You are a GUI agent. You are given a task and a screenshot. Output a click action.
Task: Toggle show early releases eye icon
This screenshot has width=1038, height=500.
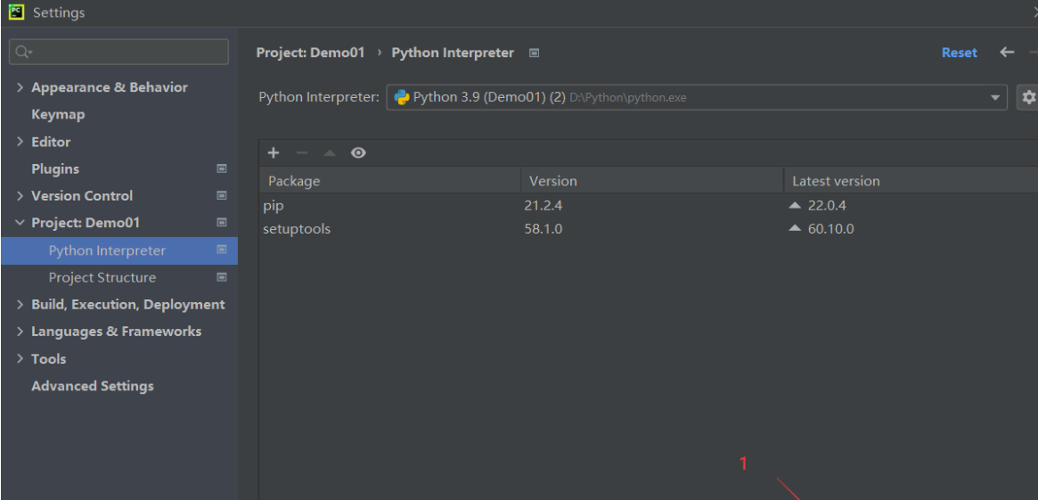[358, 153]
